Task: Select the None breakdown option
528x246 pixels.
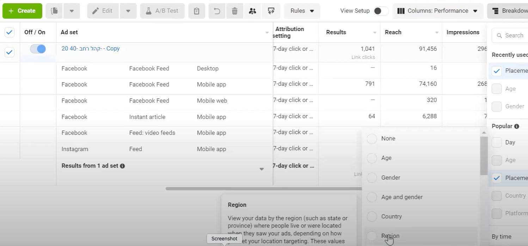Action: (x=372, y=139)
